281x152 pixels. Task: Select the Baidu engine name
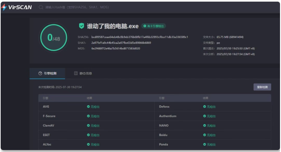pyautogui.click(x=163, y=135)
